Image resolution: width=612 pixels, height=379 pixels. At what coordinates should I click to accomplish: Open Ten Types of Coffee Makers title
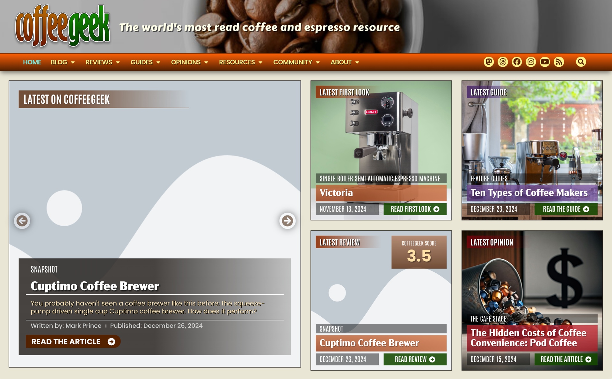pos(529,193)
